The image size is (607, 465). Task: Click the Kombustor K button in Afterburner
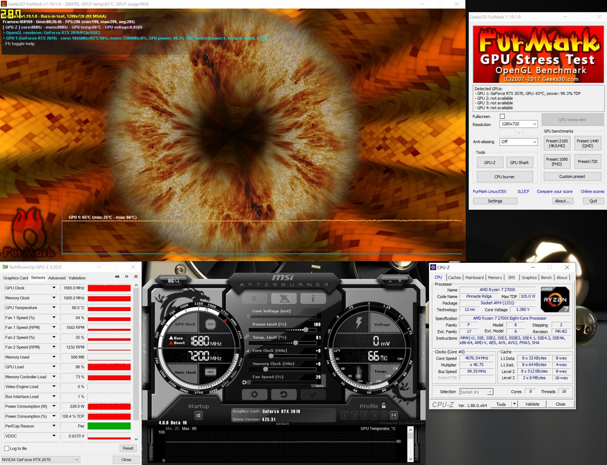click(x=254, y=298)
